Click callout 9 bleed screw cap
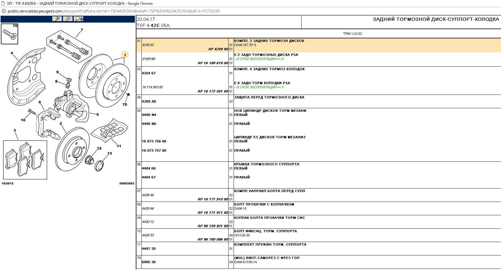The image size is (501, 270). click(x=57, y=72)
